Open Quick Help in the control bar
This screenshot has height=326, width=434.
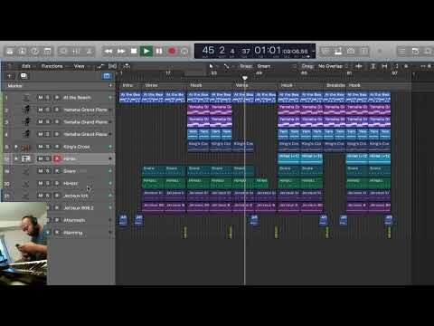click(x=35, y=52)
